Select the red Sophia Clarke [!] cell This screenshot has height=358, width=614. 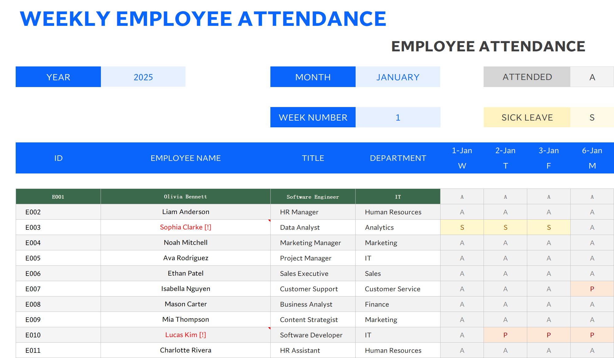185,227
